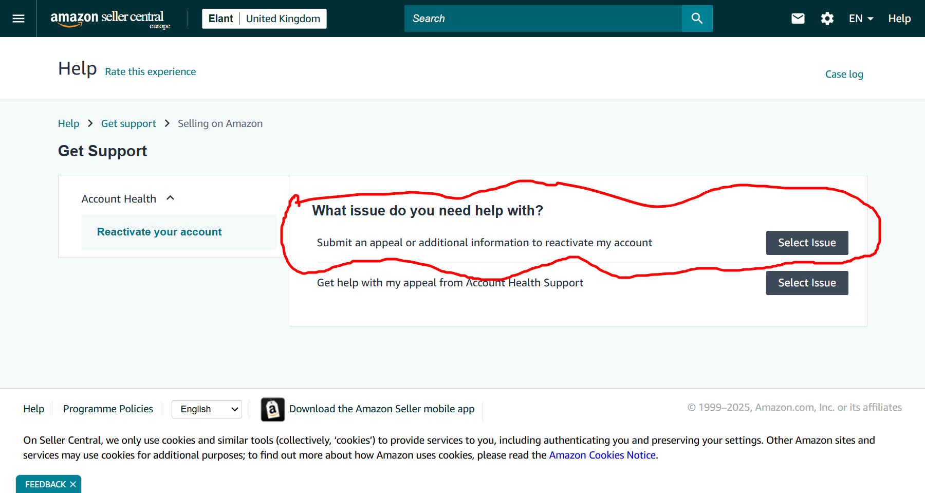Click 'Selling on Amazon' breadcrumb text
925x493 pixels.
[220, 123]
